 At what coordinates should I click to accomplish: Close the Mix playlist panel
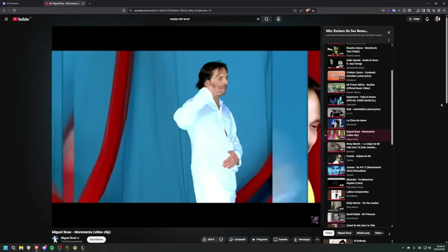point(388,33)
